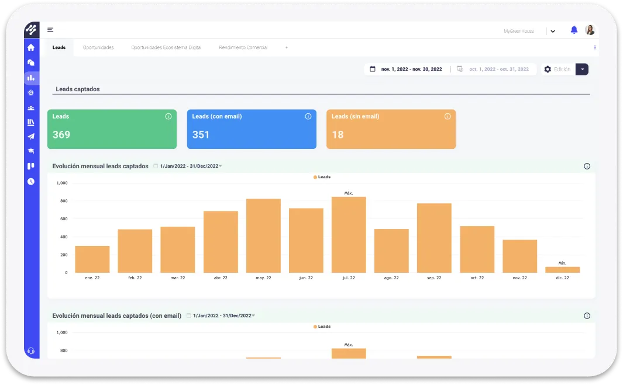The height and width of the screenshot is (385, 623).
Task: Click the 'Leads captados' section heading
Action: tap(77, 89)
